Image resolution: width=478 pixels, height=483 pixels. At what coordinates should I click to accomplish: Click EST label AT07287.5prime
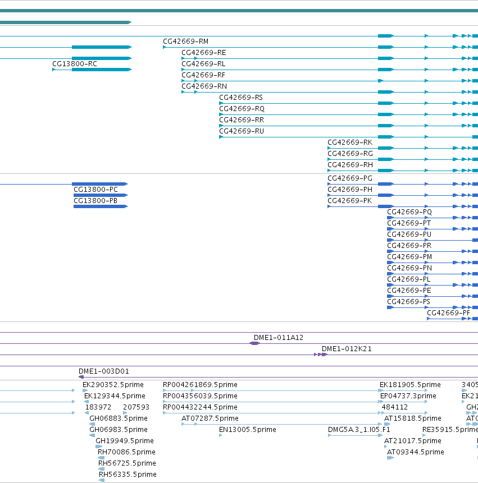pos(210,418)
